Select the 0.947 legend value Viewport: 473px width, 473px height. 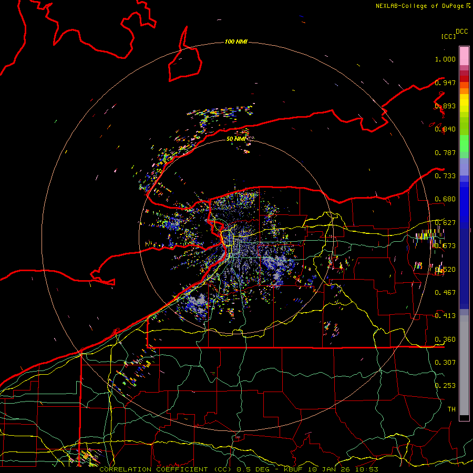445,83
